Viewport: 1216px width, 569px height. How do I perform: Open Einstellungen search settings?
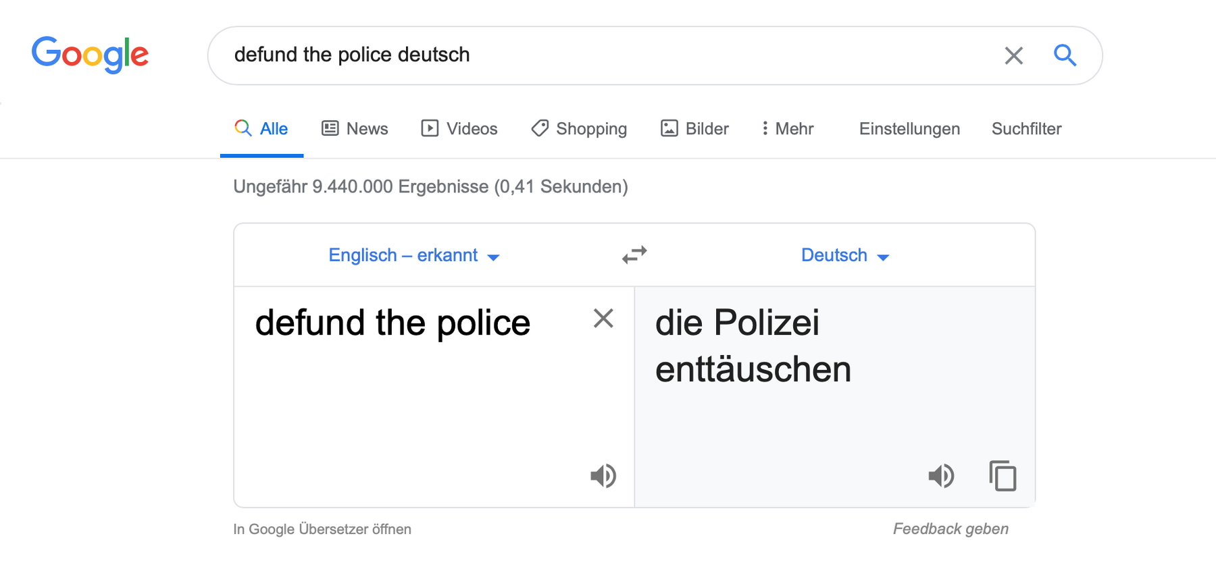point(909,128)
